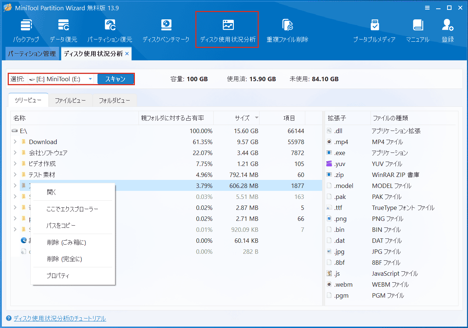
Task: Click the スキャン button
Action: [x=115, y=79]
